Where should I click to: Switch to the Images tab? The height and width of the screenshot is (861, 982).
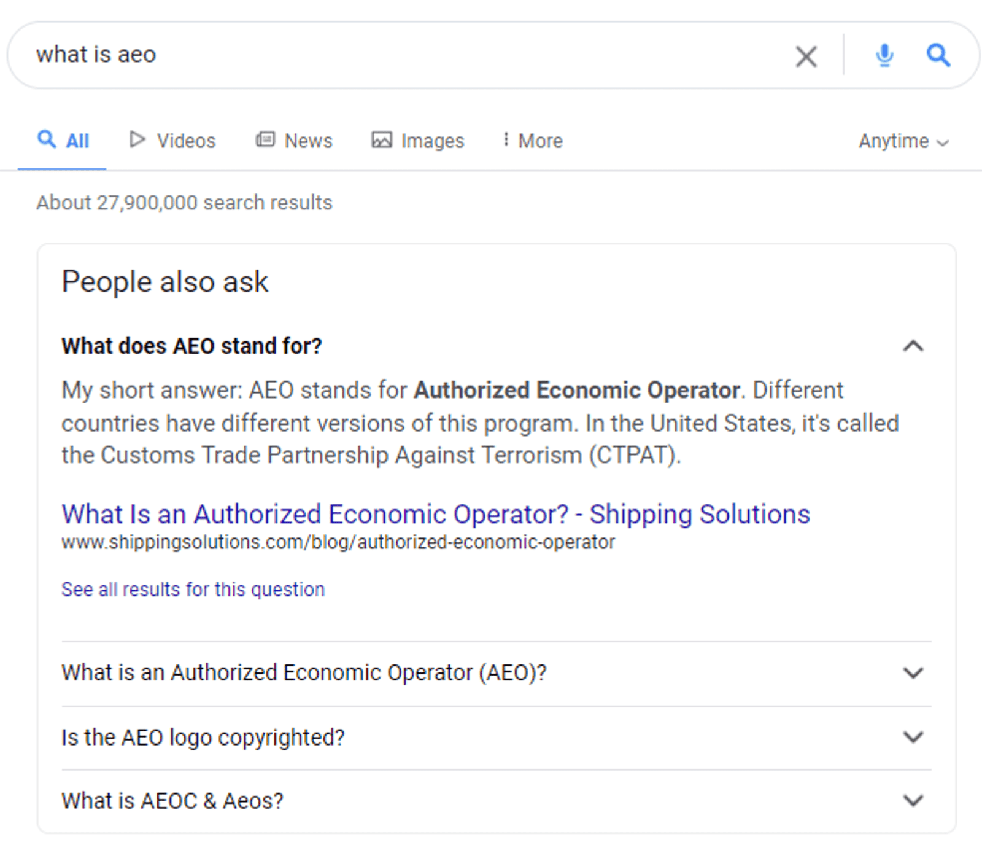point(432,141)
